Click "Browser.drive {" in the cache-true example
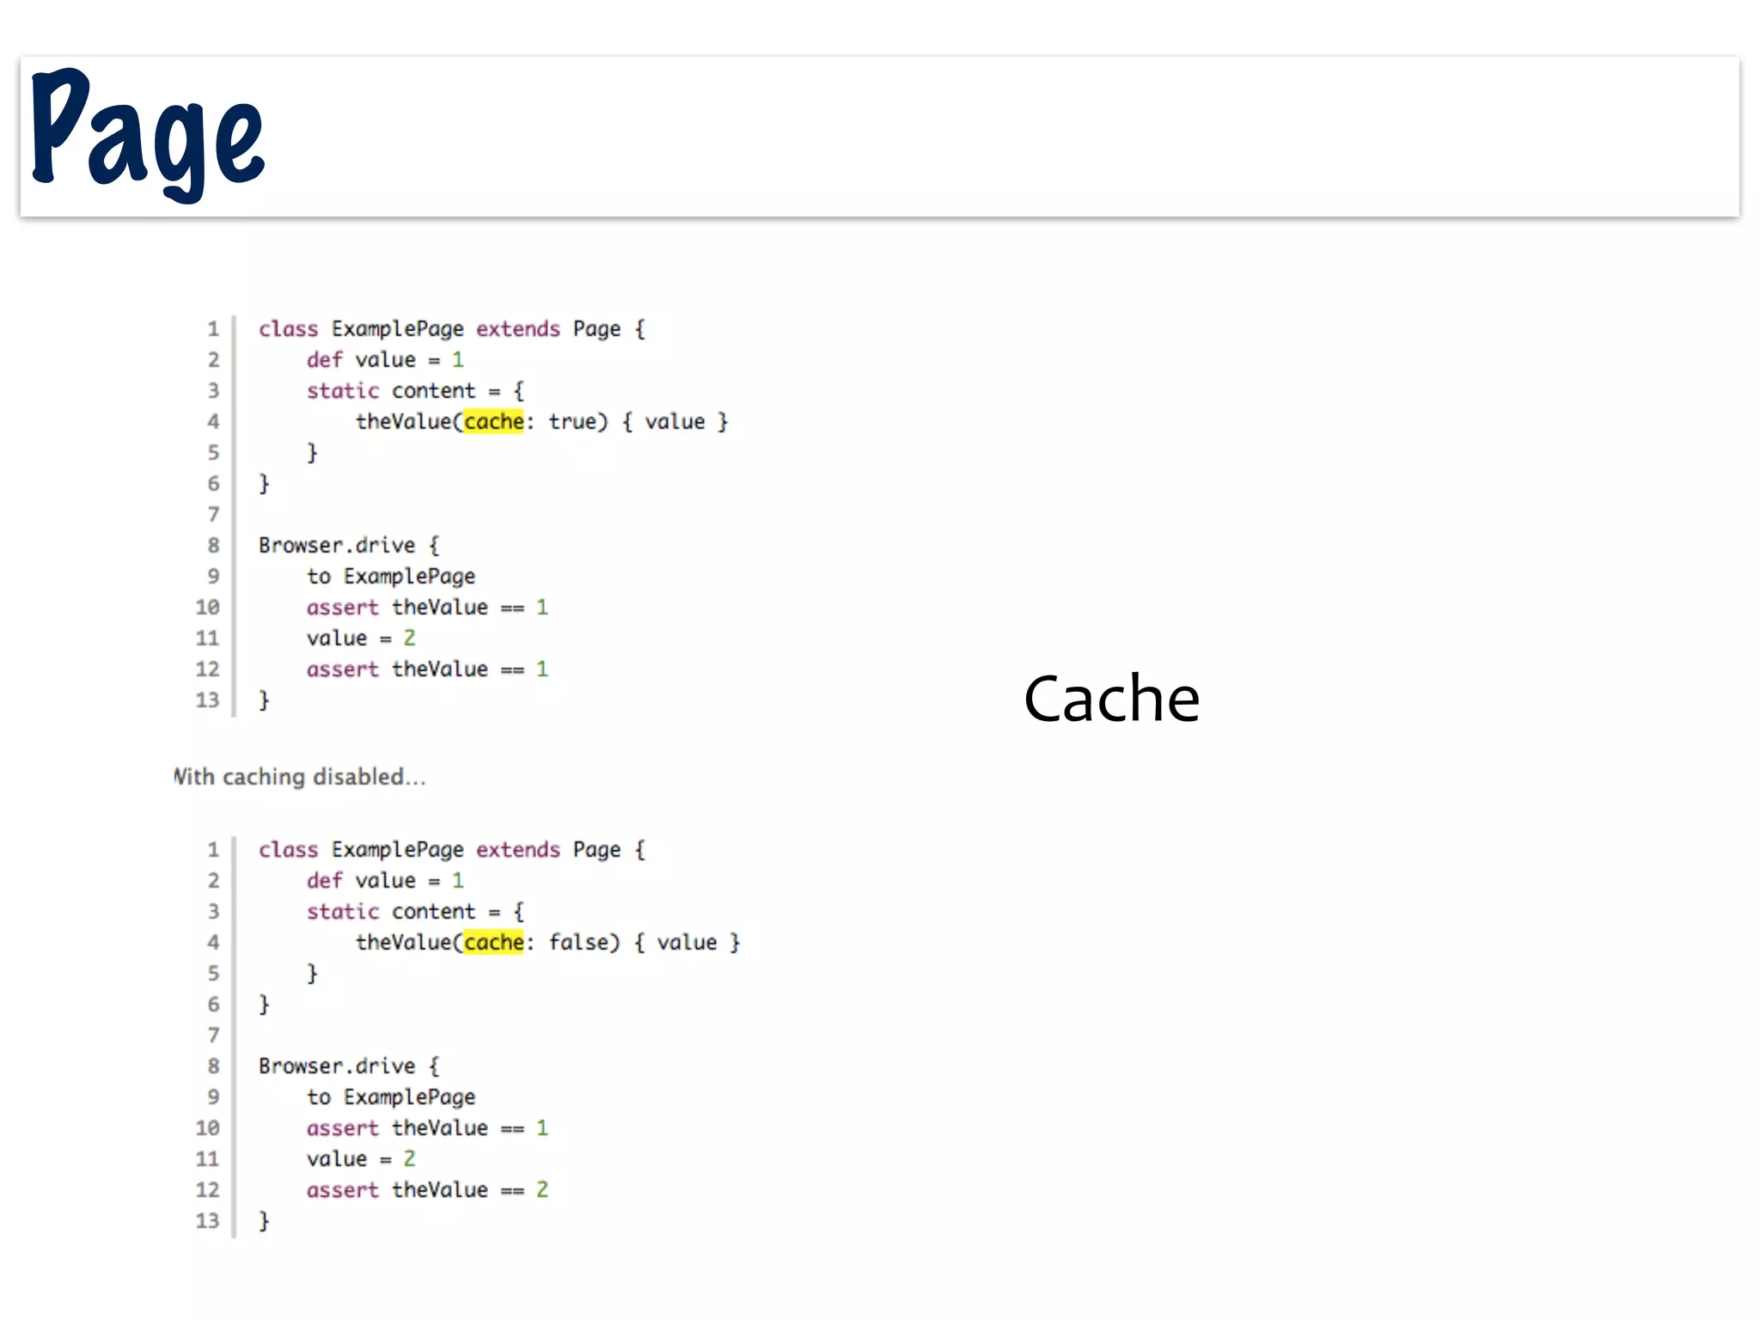1760x1320 pixels. (x=349, y=546)
